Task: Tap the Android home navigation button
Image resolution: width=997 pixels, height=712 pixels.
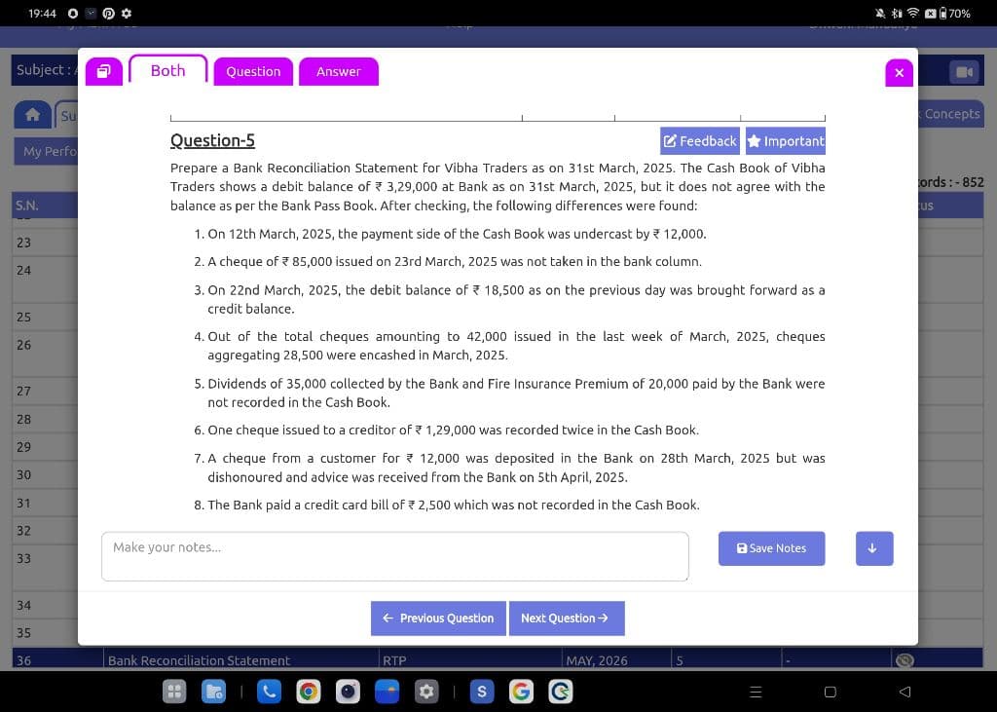Action: pyautogui.click(x=830, y=692)
